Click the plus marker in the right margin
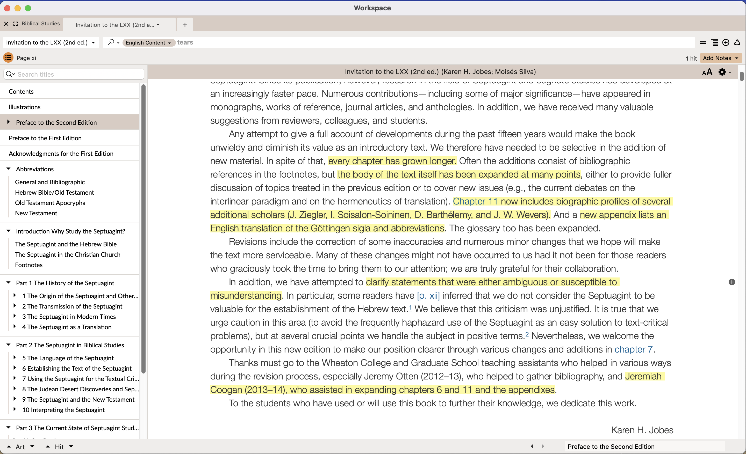Image resolution: width=746 pixels, height=454 pixels. [x=732, y=282]
